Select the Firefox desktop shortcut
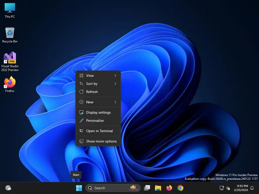This screenshot has width=259, height=194. (x=10, y=84)
